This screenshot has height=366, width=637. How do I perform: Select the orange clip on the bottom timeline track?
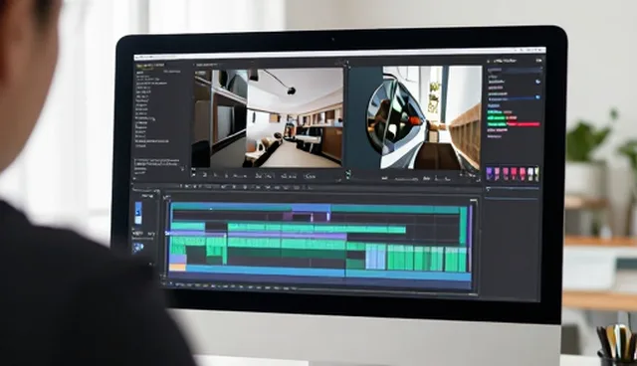[x=177, y=267]
